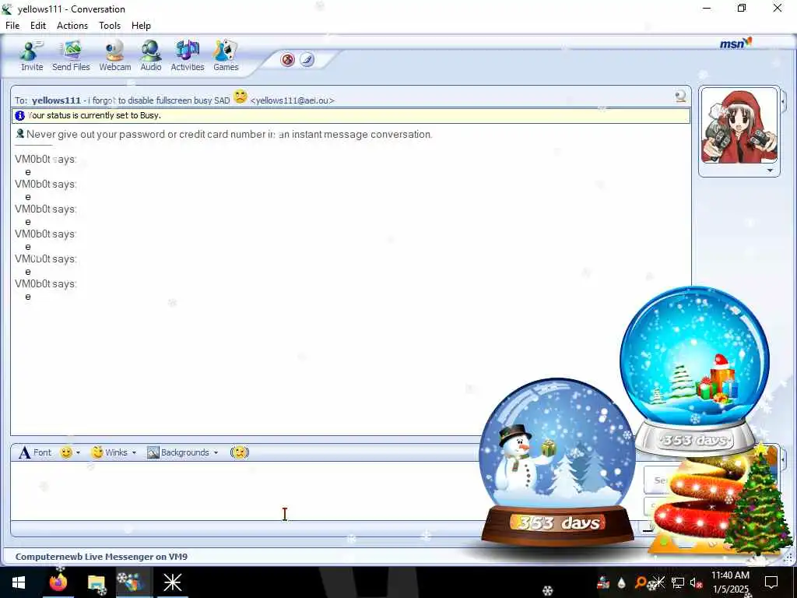
Task: Expand the Winks dropdown arrow
Action: click(x=134, y=452)
